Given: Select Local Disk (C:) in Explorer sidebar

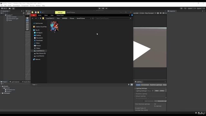Looking at the screenshot, I should (x=39, y=51).
